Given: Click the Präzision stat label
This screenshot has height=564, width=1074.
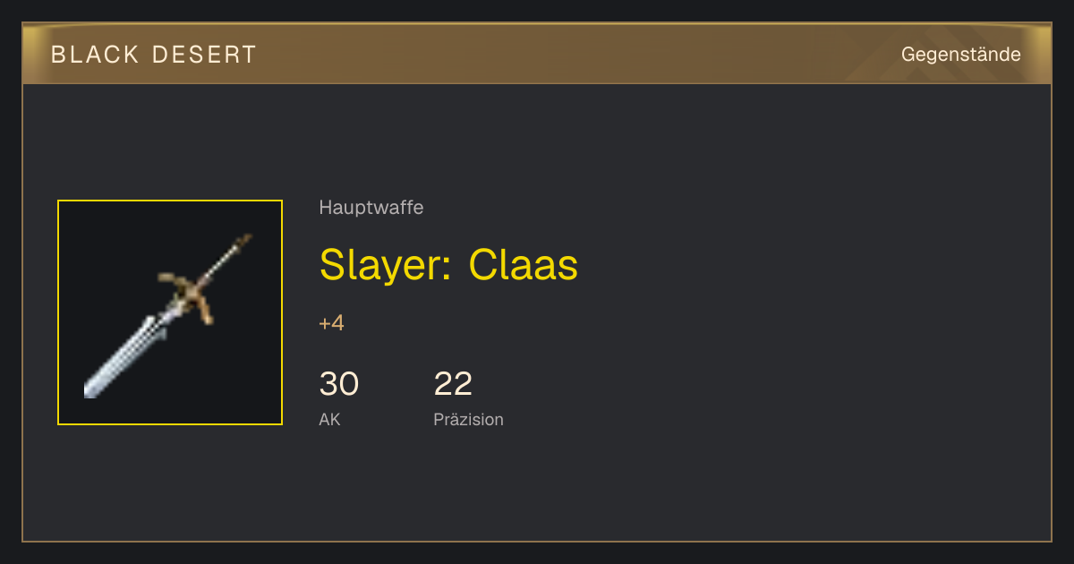Looking at the screenshot, I should click(x=468, y=419).
